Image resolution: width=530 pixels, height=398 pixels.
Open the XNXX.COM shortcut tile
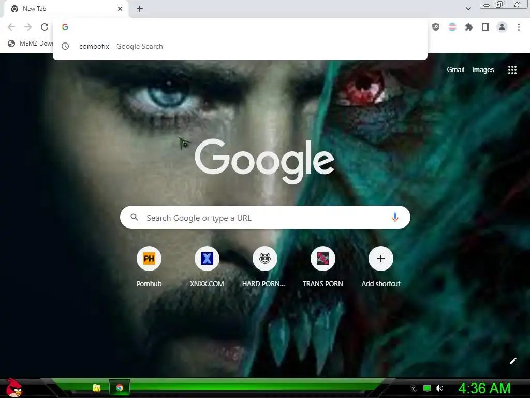tap(207, 267)
